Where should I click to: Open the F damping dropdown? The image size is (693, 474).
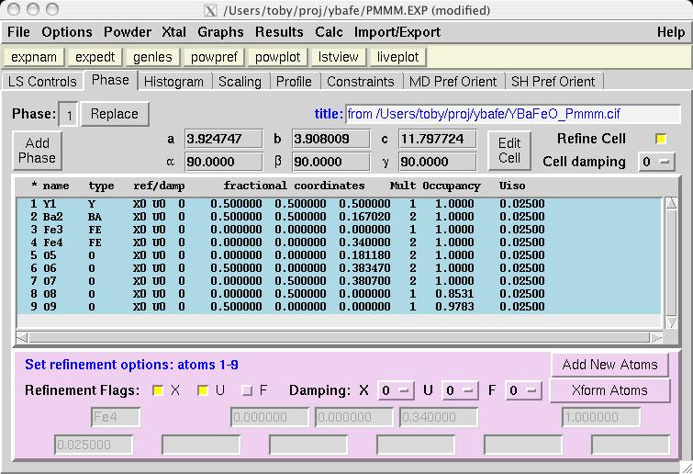[x=523, y=390]
